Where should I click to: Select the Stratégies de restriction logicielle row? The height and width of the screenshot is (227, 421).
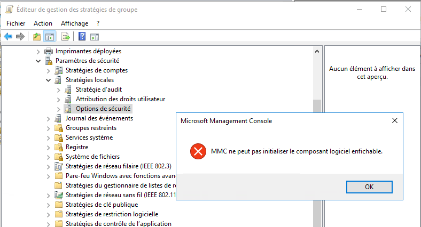coord(112,214)
